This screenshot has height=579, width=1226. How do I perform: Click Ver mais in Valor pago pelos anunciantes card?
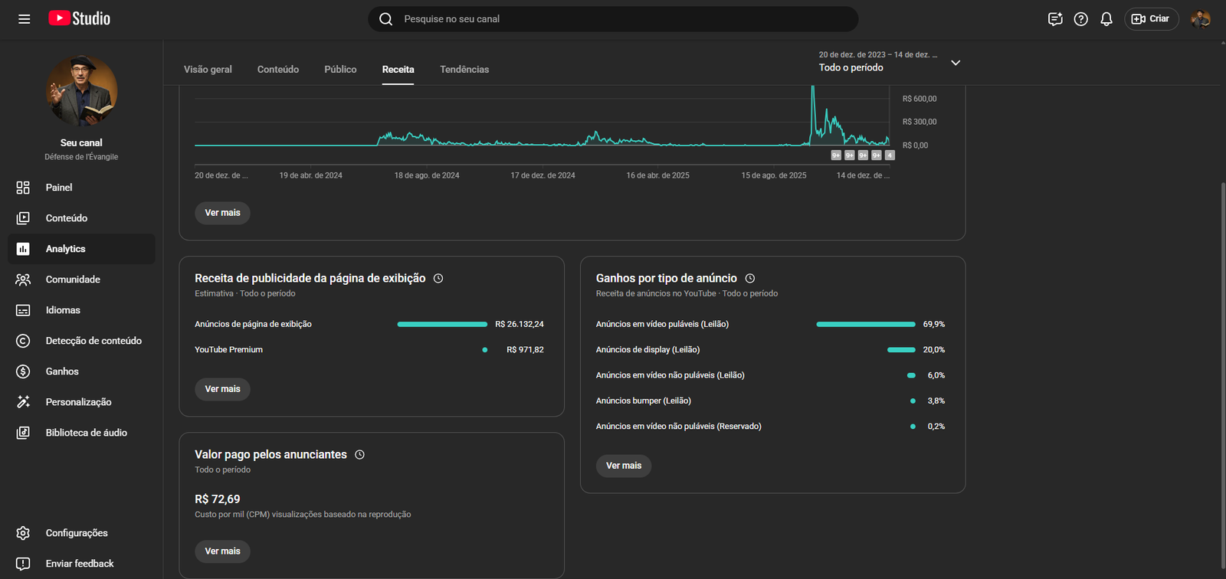tap(222, 551)
